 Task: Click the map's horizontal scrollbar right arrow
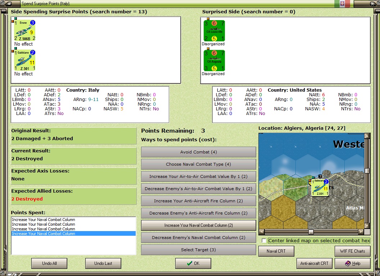(x=361, y=232)
